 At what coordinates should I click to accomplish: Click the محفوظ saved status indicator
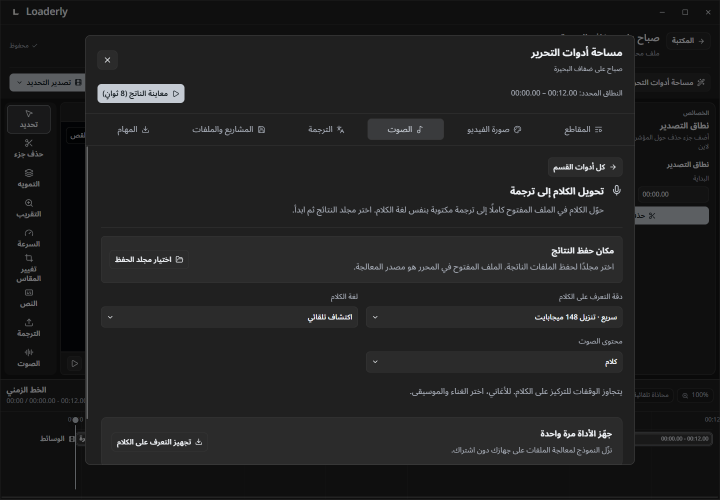[23, 45]
